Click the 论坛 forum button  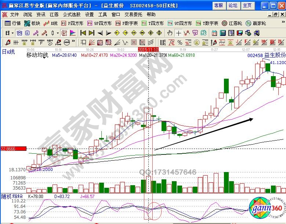pos(233,5)
